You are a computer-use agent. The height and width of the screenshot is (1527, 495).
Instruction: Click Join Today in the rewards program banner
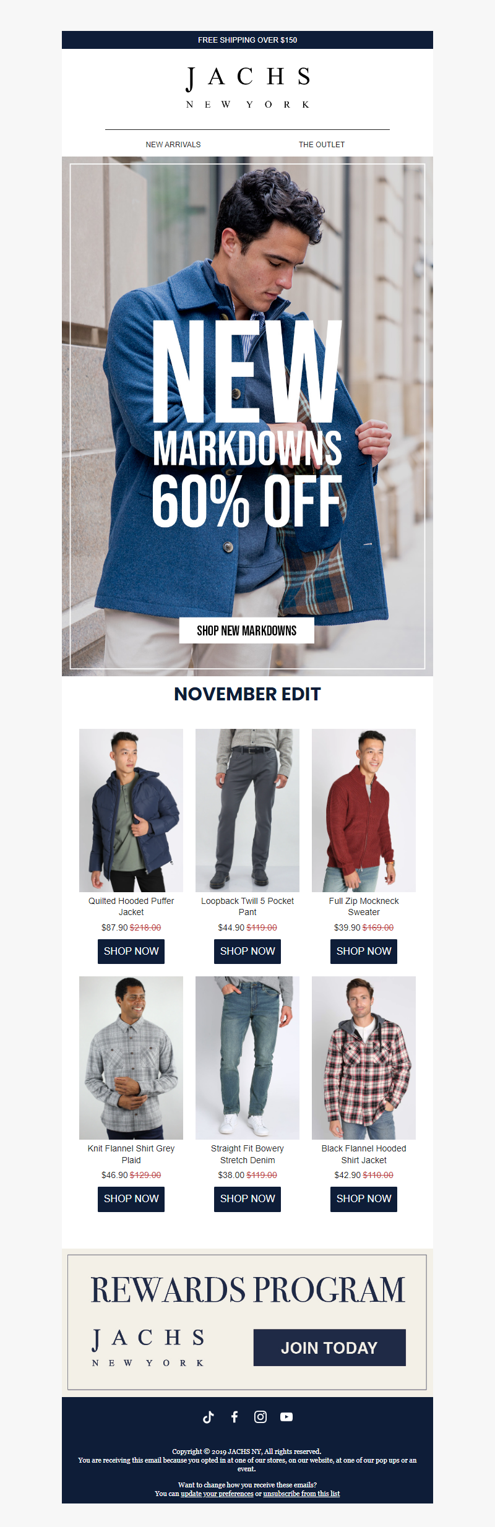[330, 1348]
